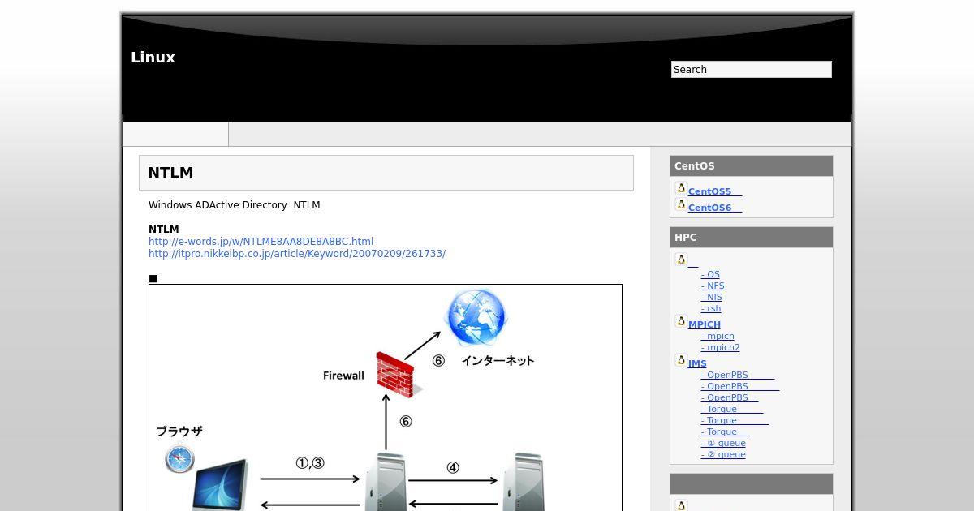
Task: Follow the '- rsh' link
Action: click(711, 309)
